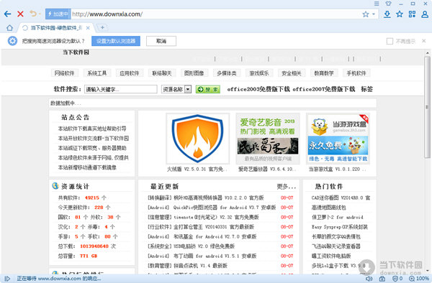Click the browser back arrow
Viewport: 432px width, 283px height.
(7, 14)
